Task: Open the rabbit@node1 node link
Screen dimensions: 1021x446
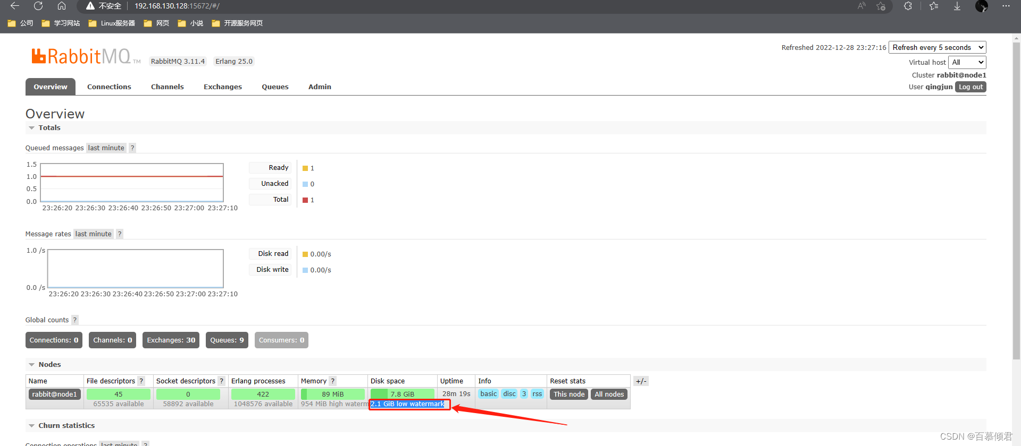Action: [x=54, y=394]
